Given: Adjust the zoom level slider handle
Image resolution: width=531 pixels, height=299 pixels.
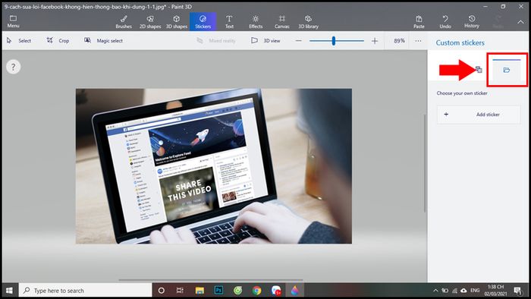Looking at the screenshot, I should tap(334, 41).
